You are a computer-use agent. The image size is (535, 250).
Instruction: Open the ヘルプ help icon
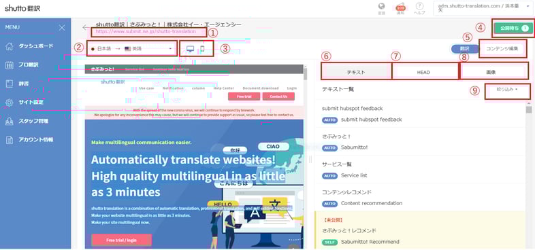click(419, 8)
